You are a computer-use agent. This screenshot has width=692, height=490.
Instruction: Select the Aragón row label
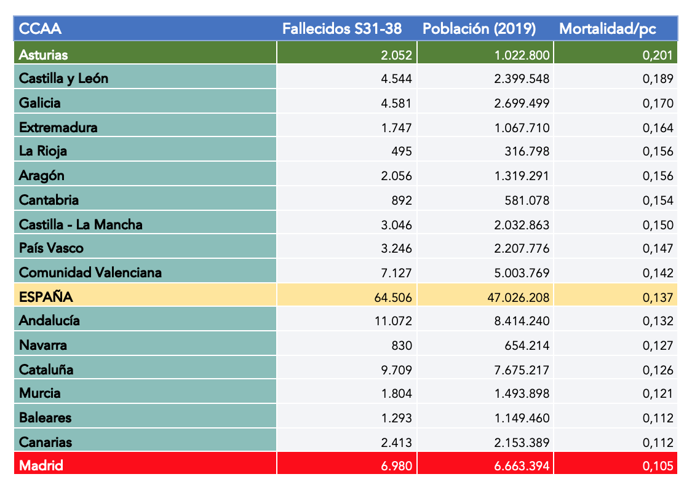[x=42, y=176]
